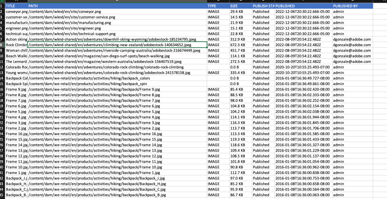Image resolution: width=387 pixels, height=199 pixels.
Task: Select the 86.7 KB size cell
Action: pyautogui.click(x=240, y=195)
